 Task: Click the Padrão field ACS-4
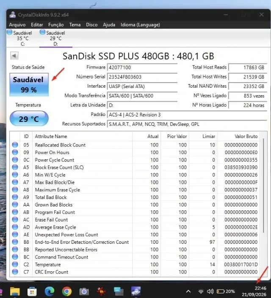pos(187,115)
